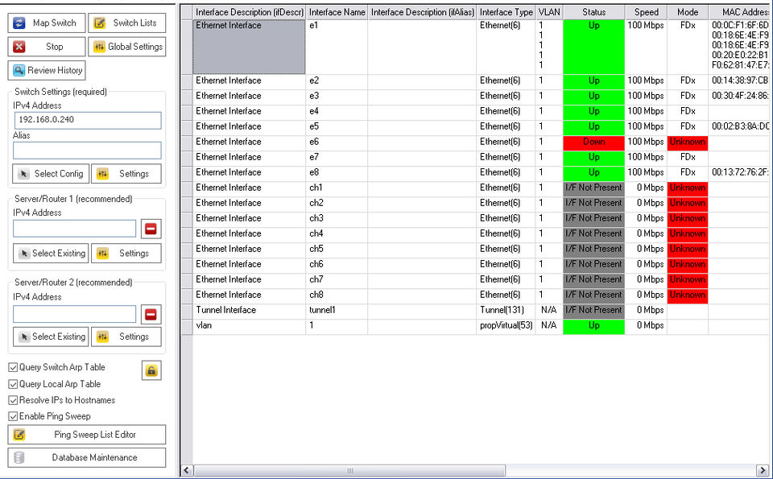The height and width of the screenshot is (479, 773).
Task: Open Ping Sweep List Editor
Action: 87,435
